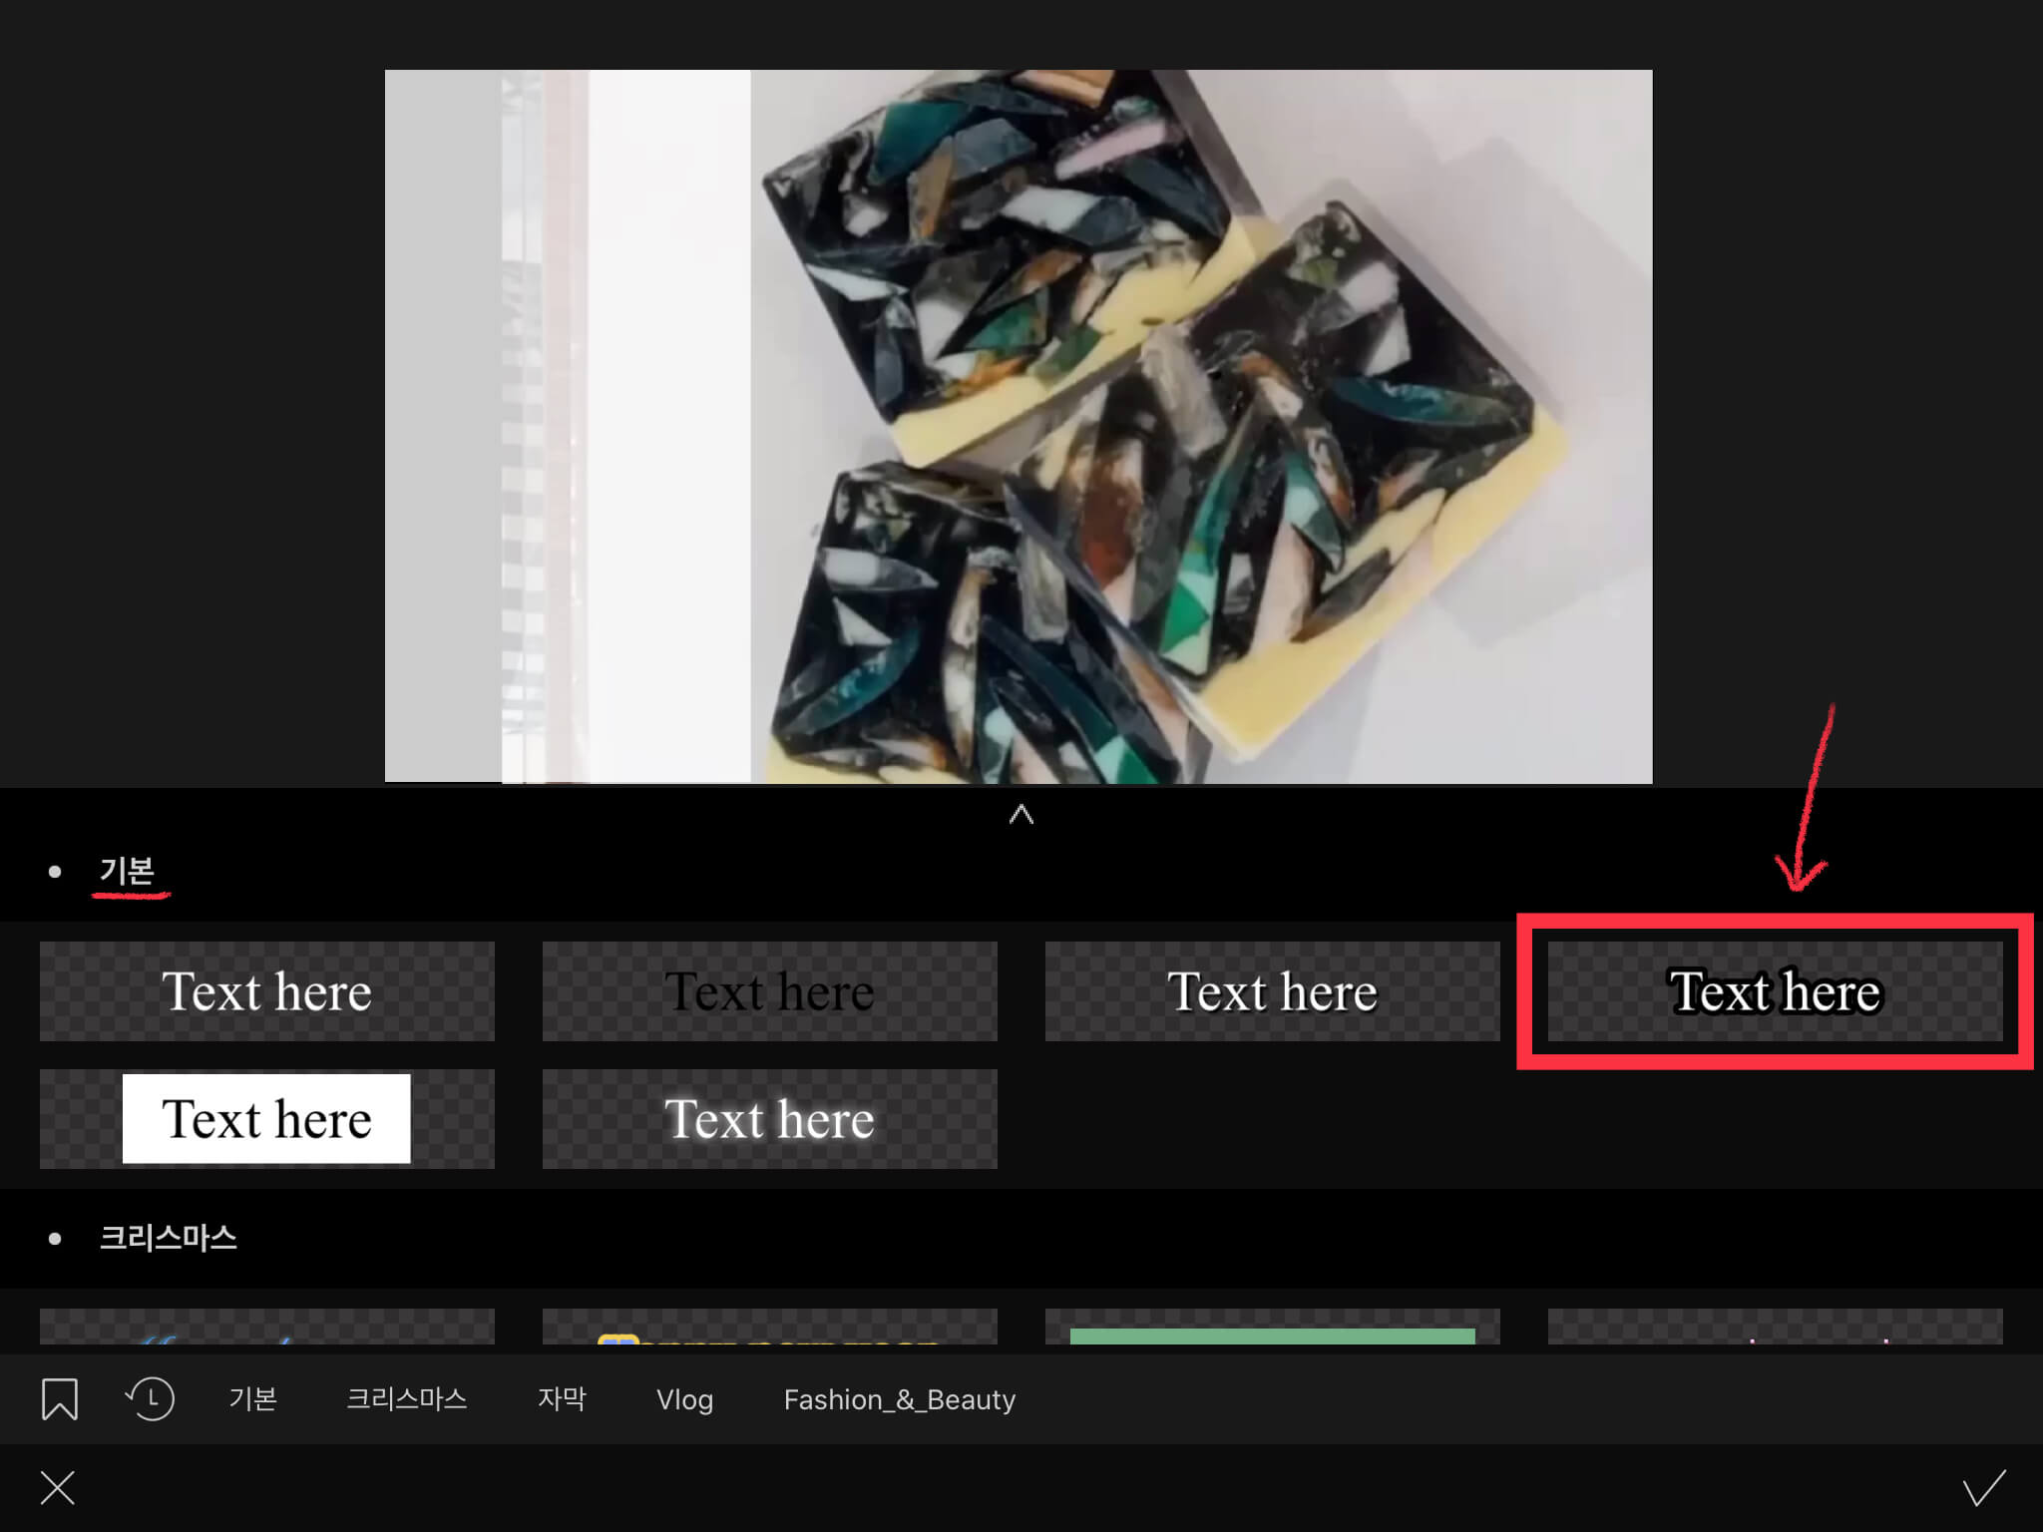The image size is (2043, 1532).
Task: Cancel with the X icon
Action: click(x=58, y=1488)
